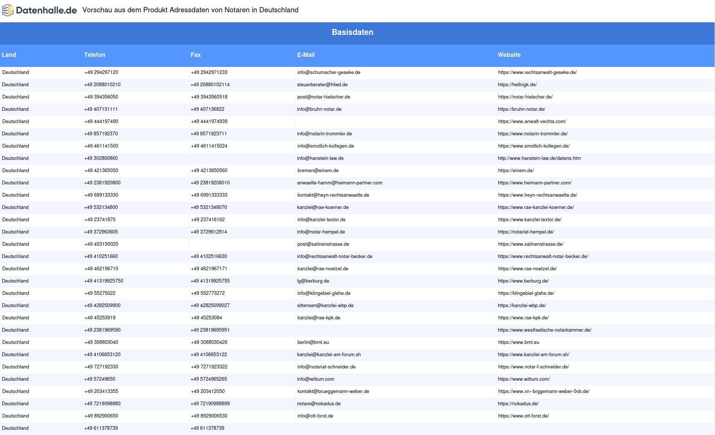Open http://www.hanstein-law.de/datens.htm link
The width and height of the screenshot is (715, 435).
pos(539,158)
